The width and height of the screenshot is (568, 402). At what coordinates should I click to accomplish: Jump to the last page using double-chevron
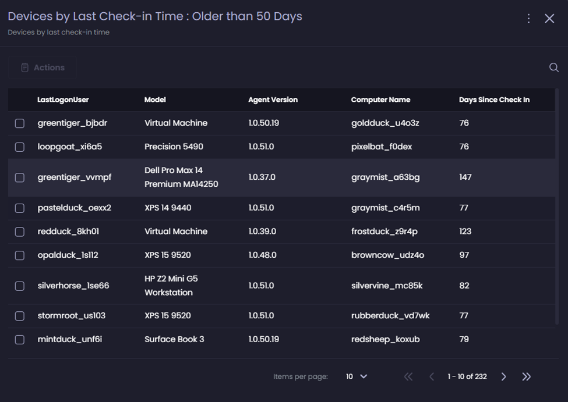point(526,376)
